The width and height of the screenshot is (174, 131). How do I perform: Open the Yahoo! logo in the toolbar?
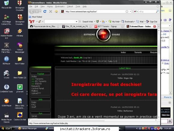click(32, 21)
